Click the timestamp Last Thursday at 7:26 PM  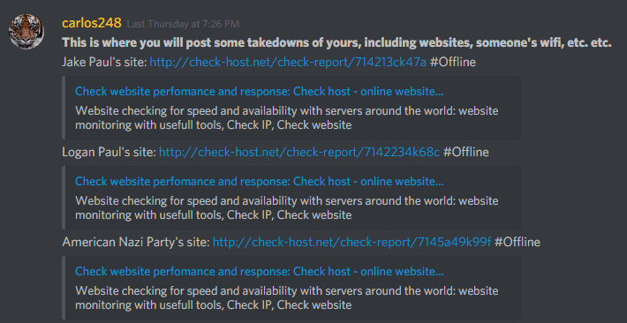[183, 24]
